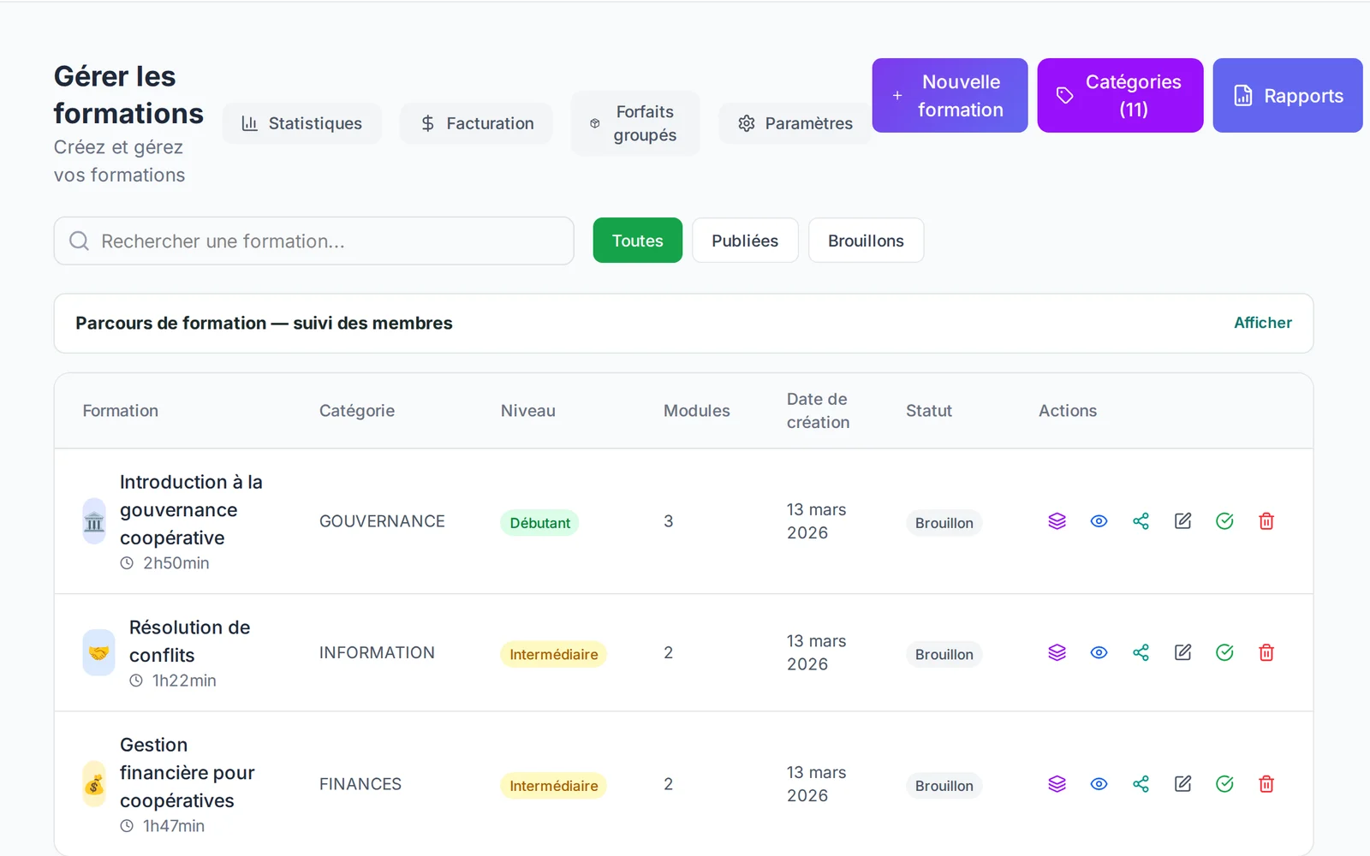Image resolution: width=1370 pixels, height=856 pixels.
Task: Publish the Gestion financière formation
Action: (1224, 784)
